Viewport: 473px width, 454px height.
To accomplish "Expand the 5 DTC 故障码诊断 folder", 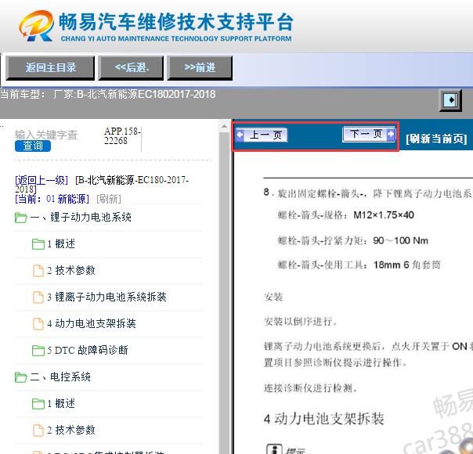I will pyautogui.click(x=88, y=351).
